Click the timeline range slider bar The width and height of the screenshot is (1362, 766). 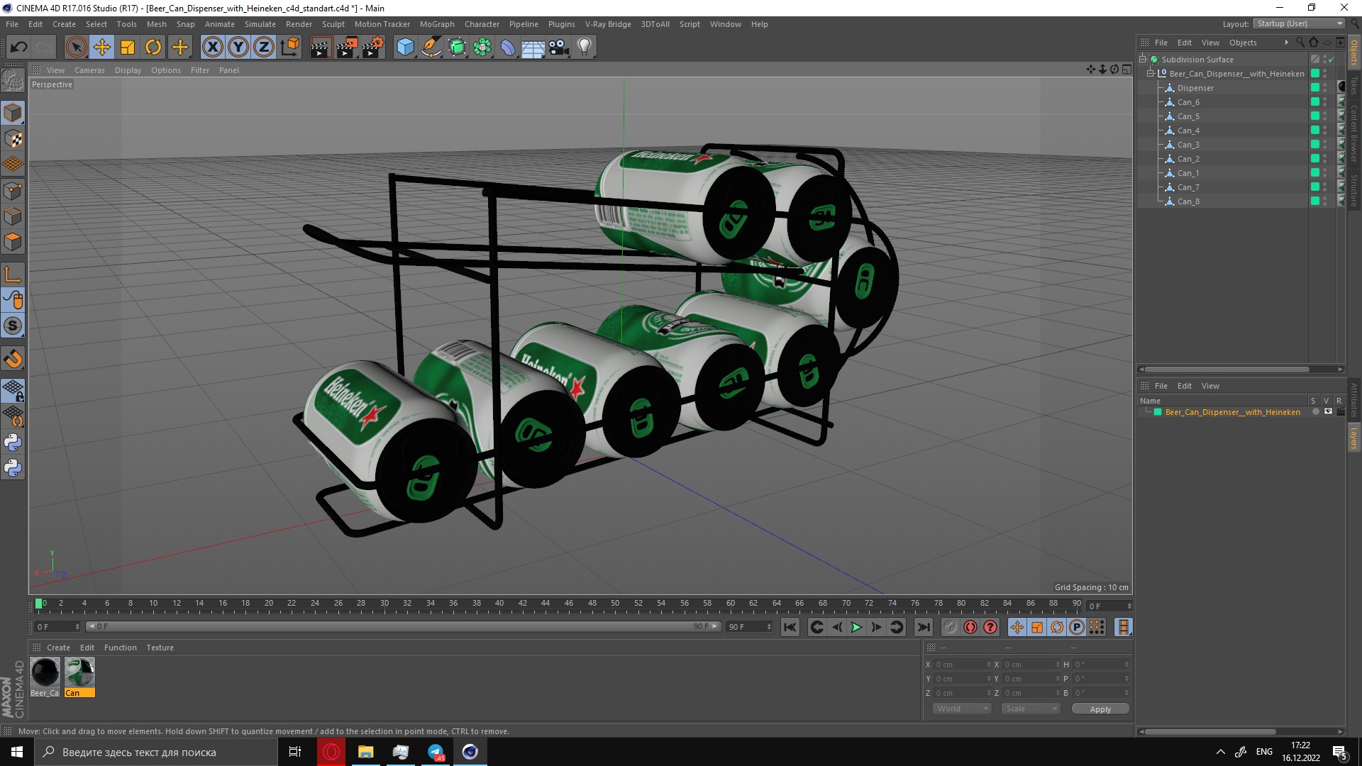pyautogui.click(x=404, y=626)
